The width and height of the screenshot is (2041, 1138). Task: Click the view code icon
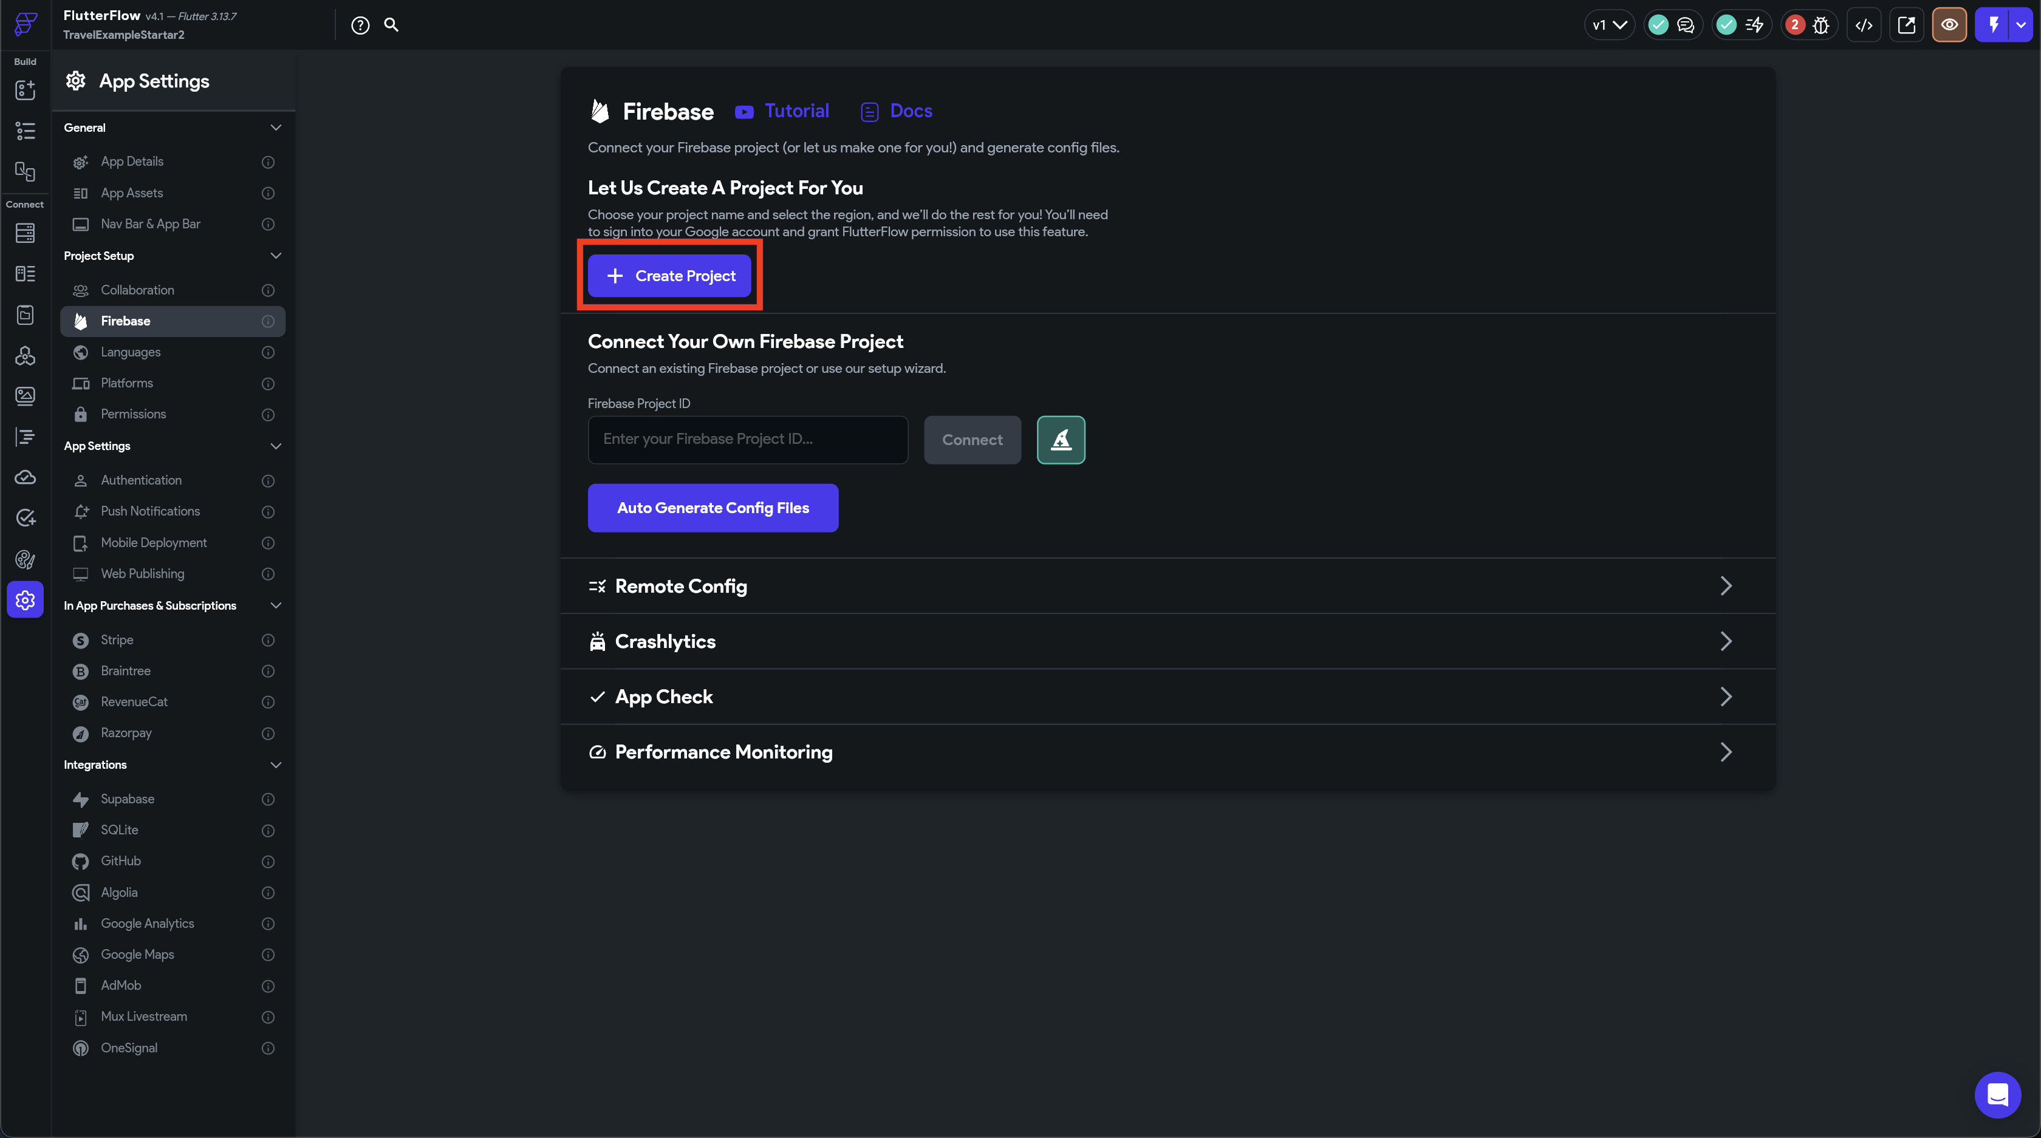click(x=1864, y=26)
